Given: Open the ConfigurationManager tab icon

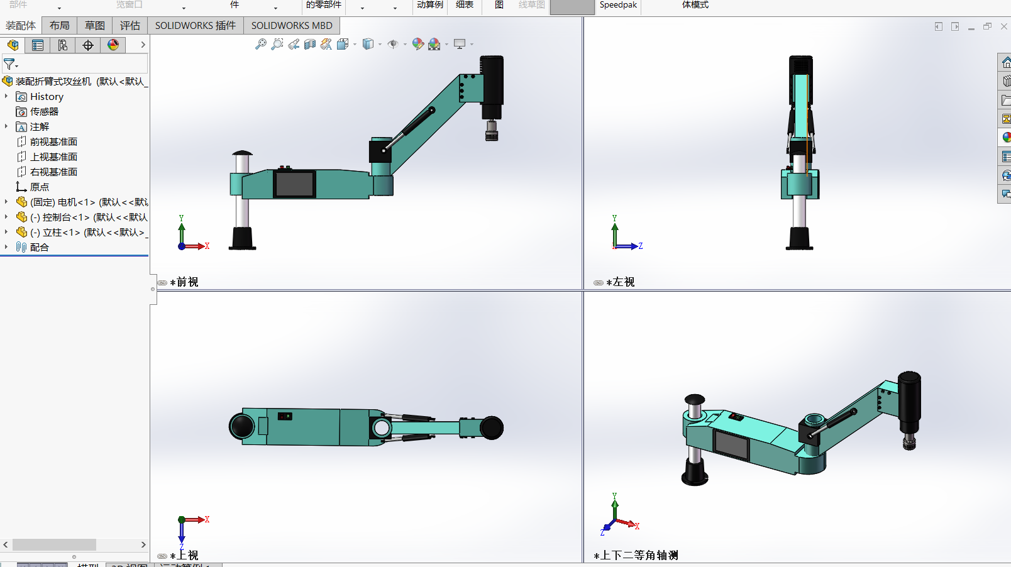Looking at the screenshot, I should click(63, 45).
